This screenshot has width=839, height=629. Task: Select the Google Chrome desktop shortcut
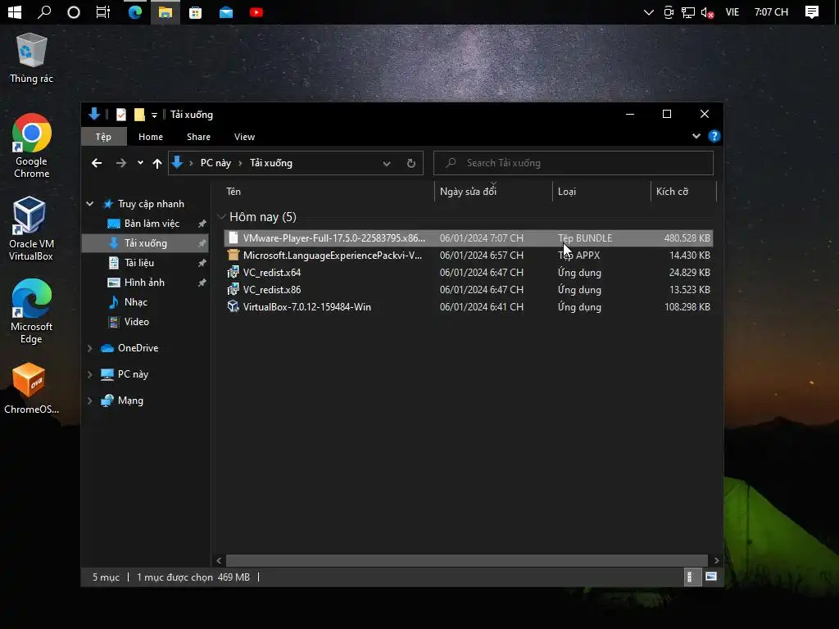32,146
